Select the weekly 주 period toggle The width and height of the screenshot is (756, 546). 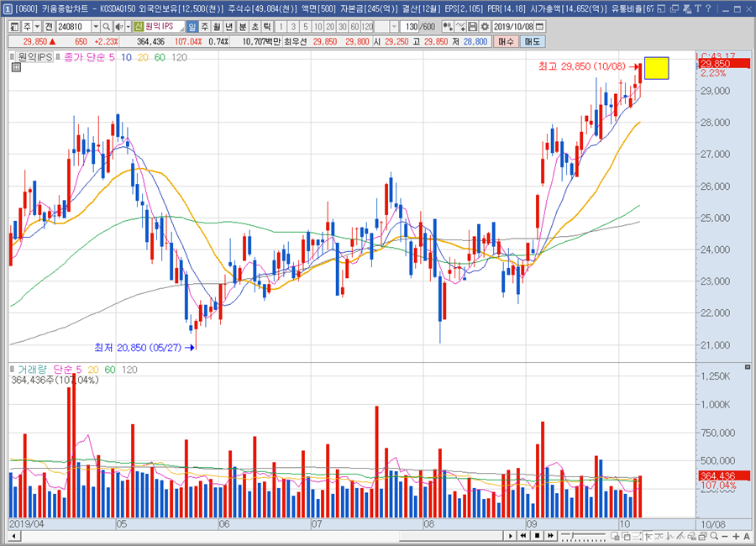pyautogui.click(x=205, y=27)
